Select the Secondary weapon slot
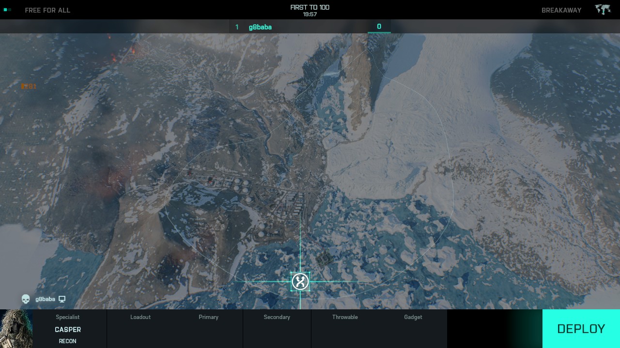This screenshot has width=620, height=348. (277, 329)
